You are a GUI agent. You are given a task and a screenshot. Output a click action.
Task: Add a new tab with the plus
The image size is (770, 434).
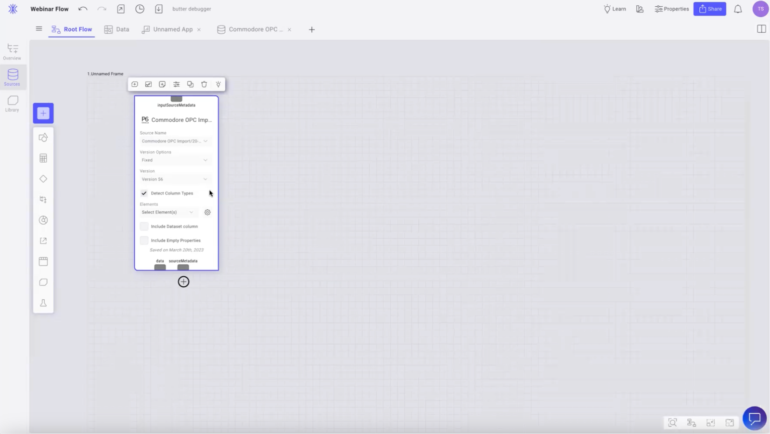[312, 29]
